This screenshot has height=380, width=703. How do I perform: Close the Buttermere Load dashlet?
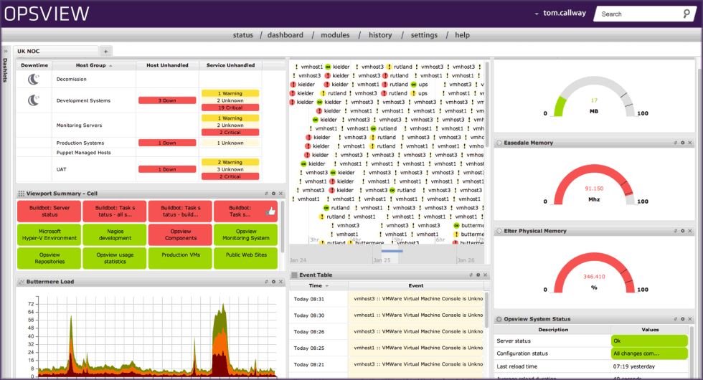(x=280, y=282)
